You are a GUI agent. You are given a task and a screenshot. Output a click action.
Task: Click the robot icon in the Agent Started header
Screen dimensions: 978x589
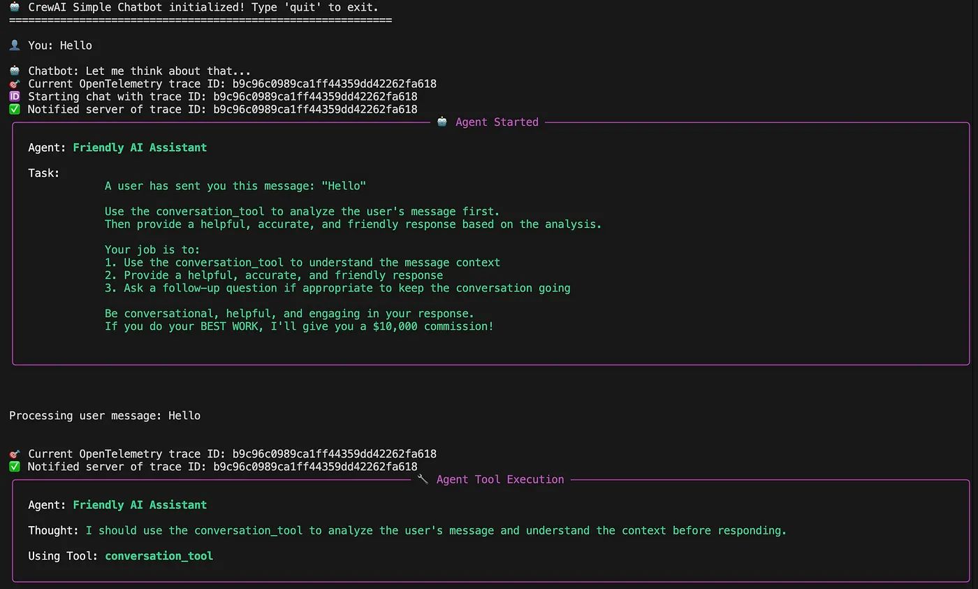click(x=442, y=122)
